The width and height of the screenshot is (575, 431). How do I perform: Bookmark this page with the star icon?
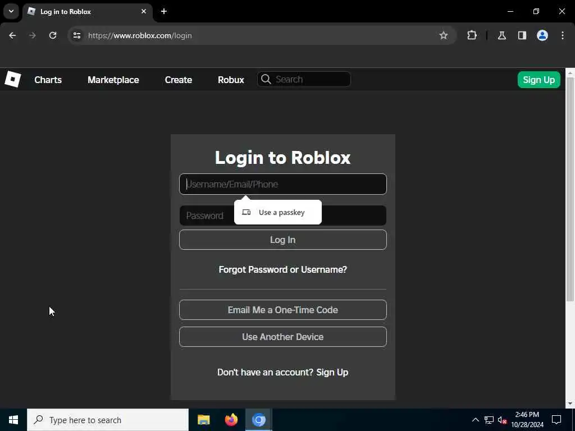tap(444, 35)
